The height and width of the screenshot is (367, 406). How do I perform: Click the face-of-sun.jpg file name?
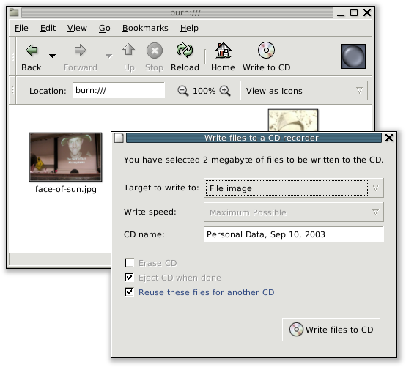(66, 189)
